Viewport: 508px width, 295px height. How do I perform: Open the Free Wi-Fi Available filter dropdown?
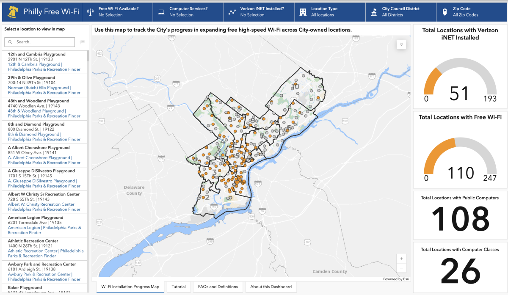[117, 12]
